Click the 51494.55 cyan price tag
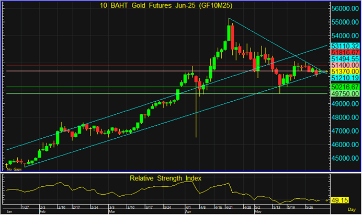Image resolution: width=362 pixels, height=215 pixels. tap(345, 59)
